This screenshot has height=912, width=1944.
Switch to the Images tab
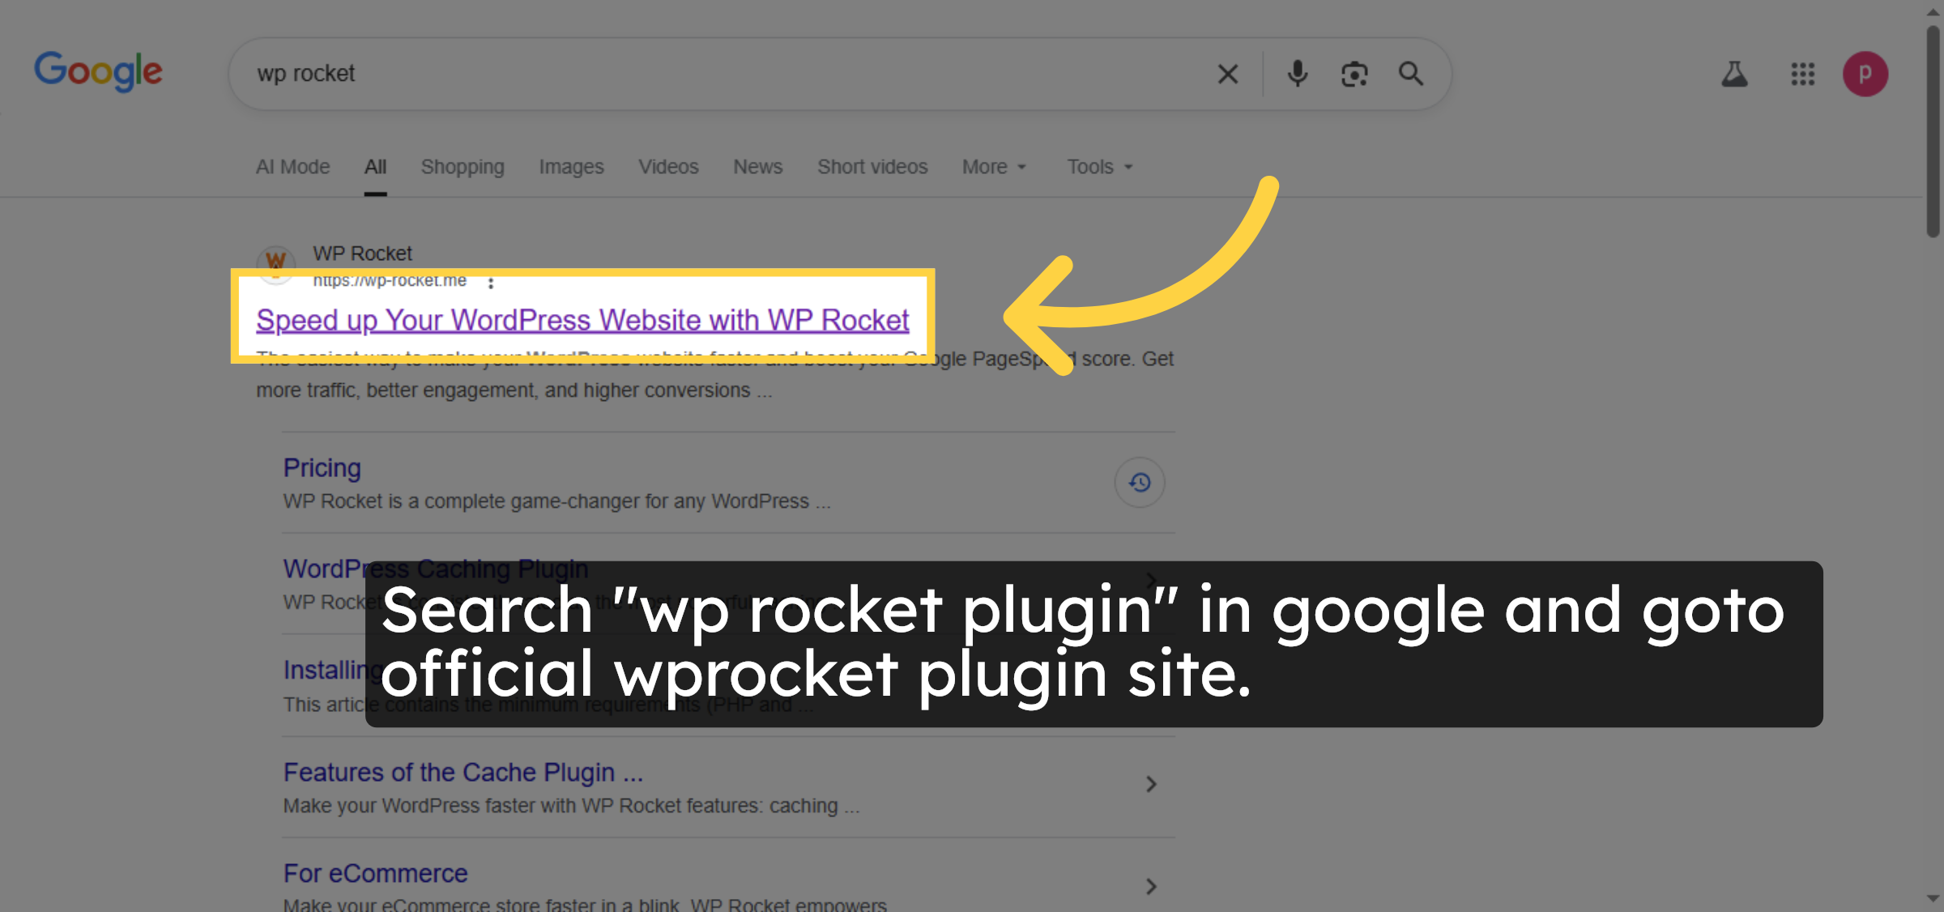571,167
